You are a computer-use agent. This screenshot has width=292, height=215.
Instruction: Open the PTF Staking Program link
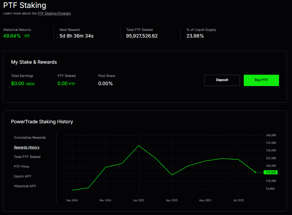54,13
